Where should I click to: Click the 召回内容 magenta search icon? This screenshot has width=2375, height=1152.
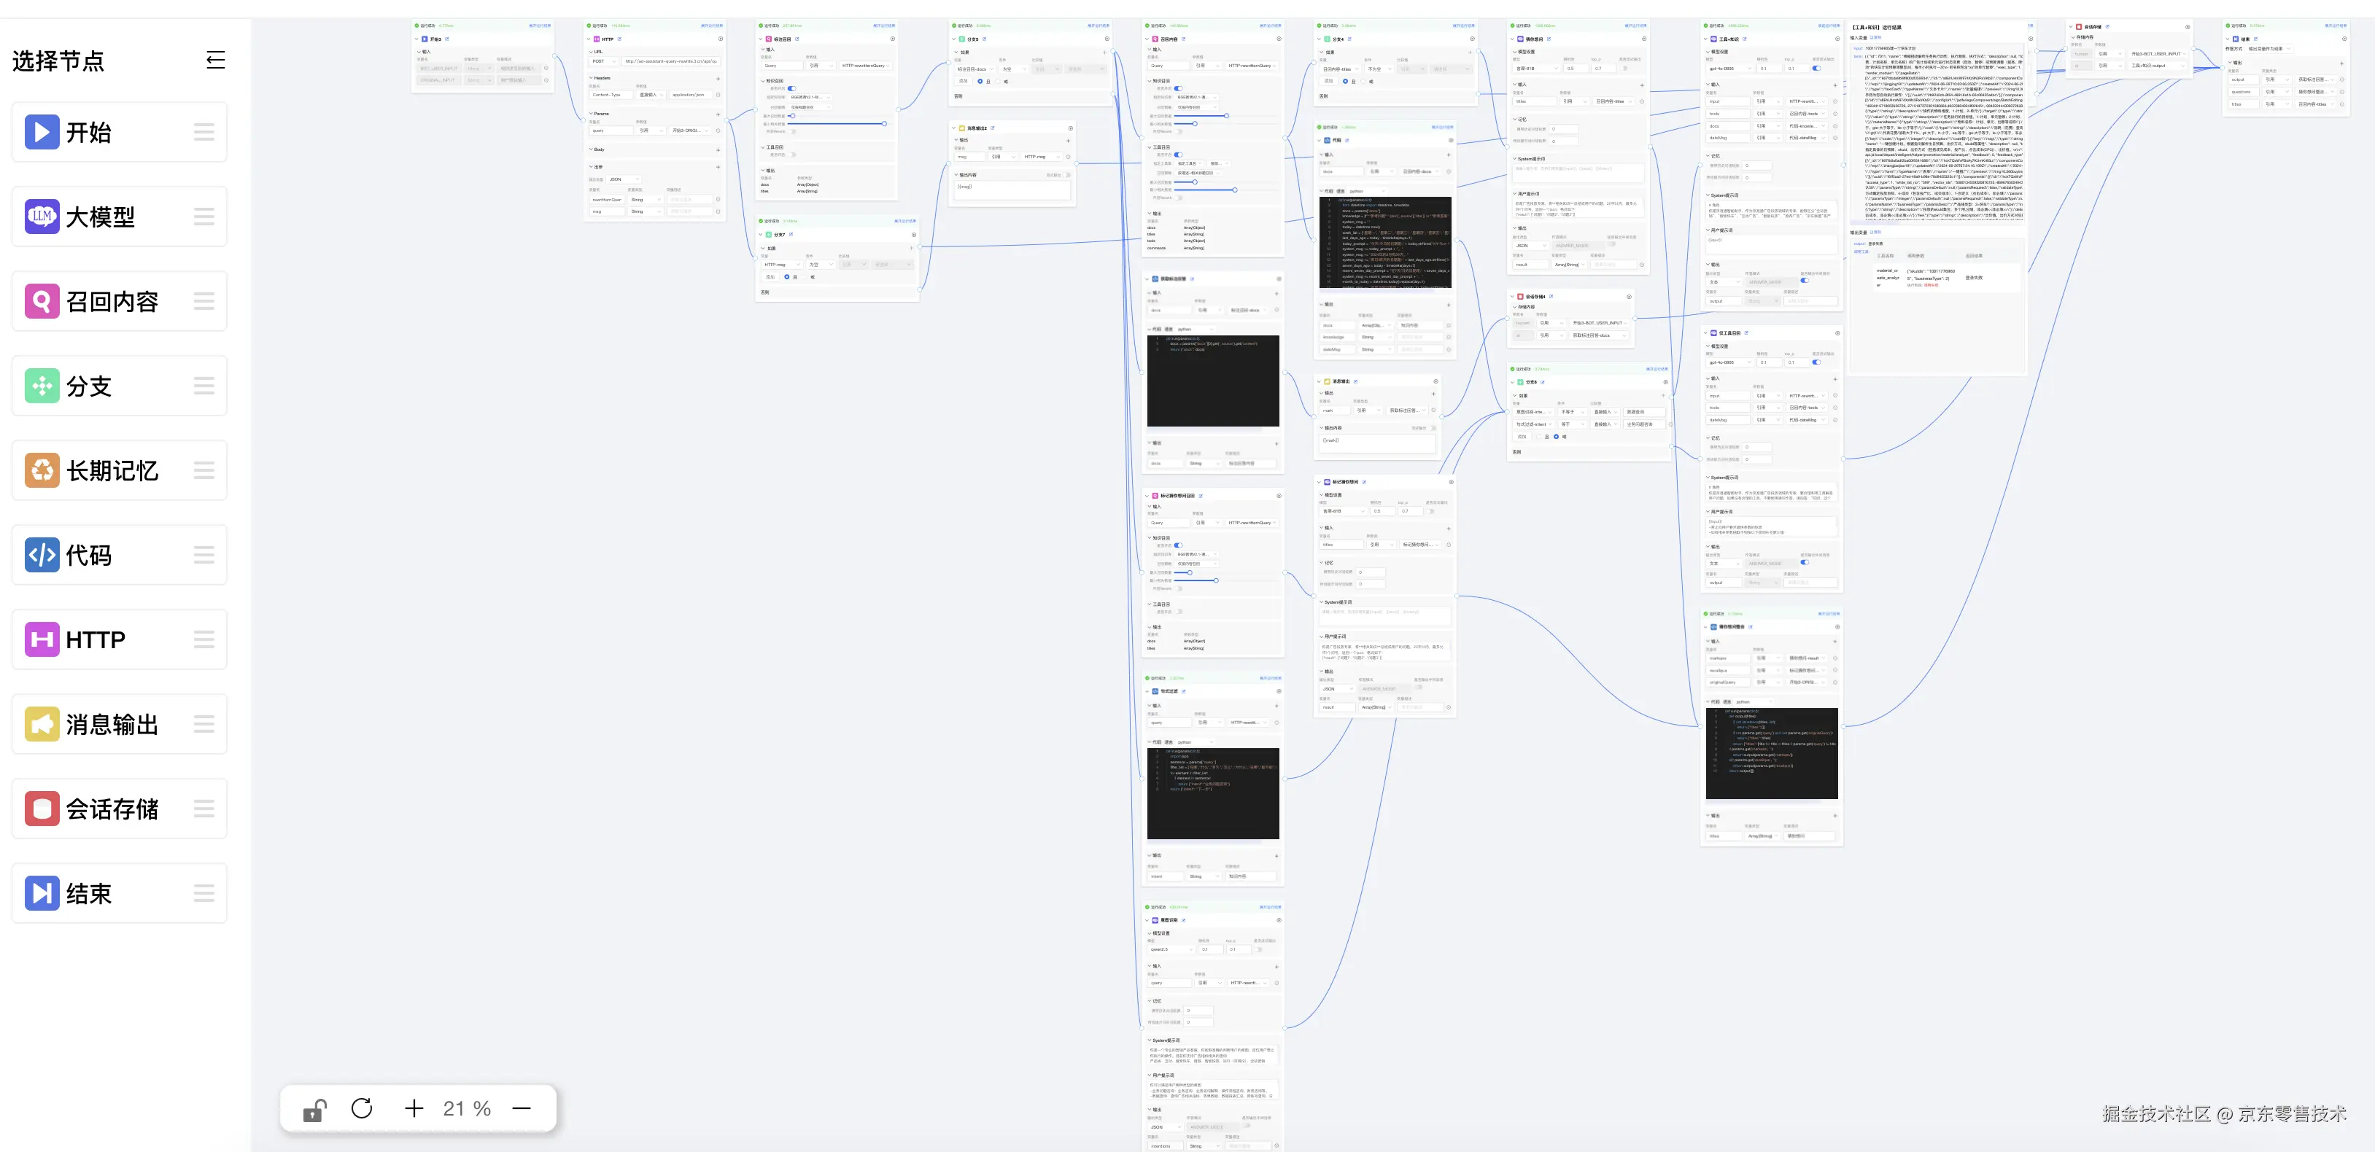[42, 301]
